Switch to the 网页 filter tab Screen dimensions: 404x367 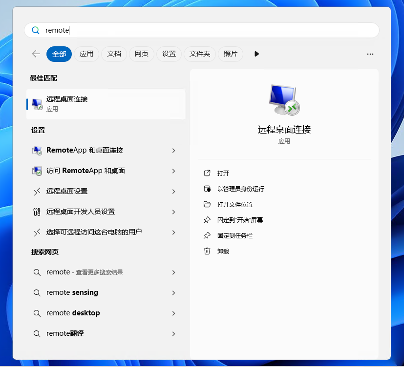pyautogui.click(x=142, y=54)
